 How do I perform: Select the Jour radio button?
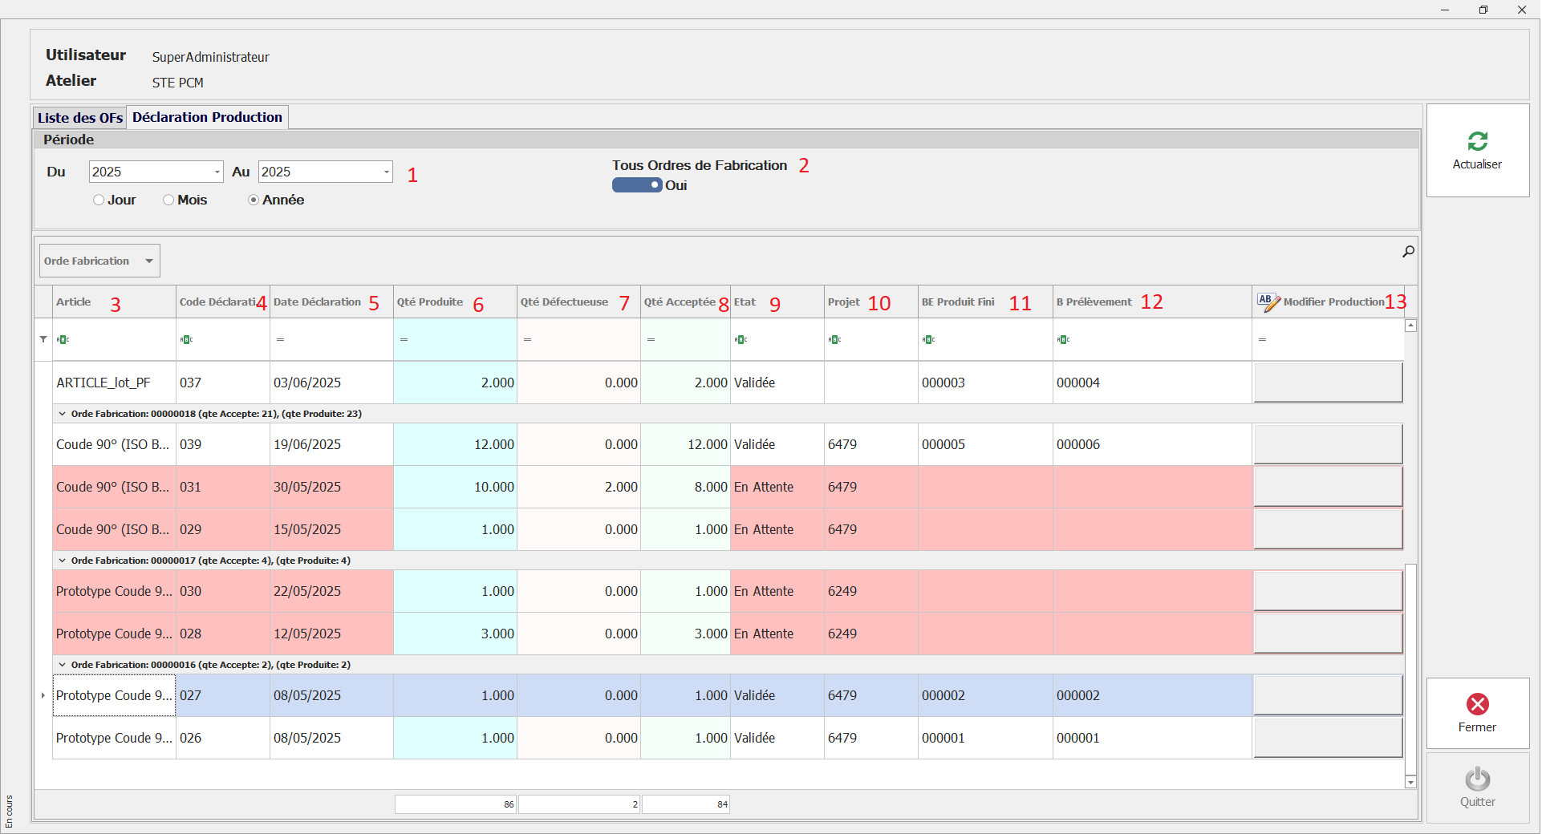[99, 200]
